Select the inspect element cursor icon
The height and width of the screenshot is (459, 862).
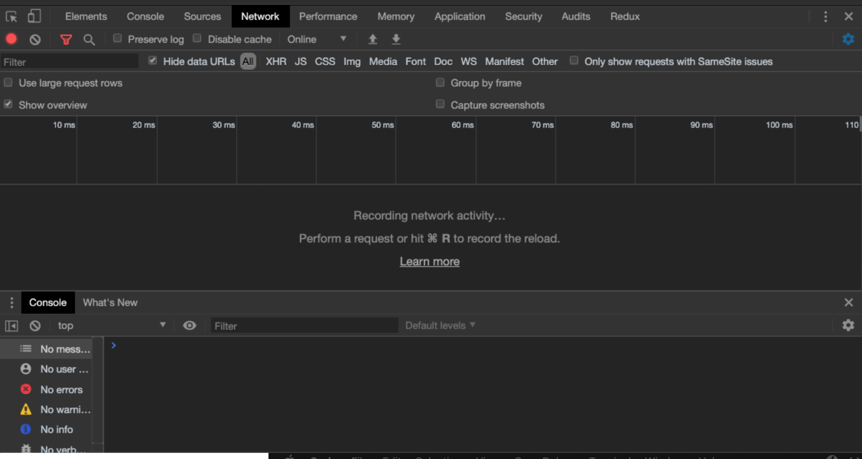tap(11, 16)
